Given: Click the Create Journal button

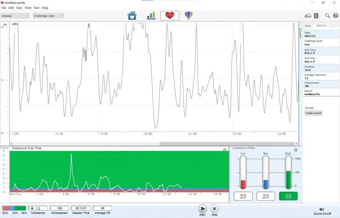Looking at the screenshot, I should pyautogui.click(x=313, y=113).
